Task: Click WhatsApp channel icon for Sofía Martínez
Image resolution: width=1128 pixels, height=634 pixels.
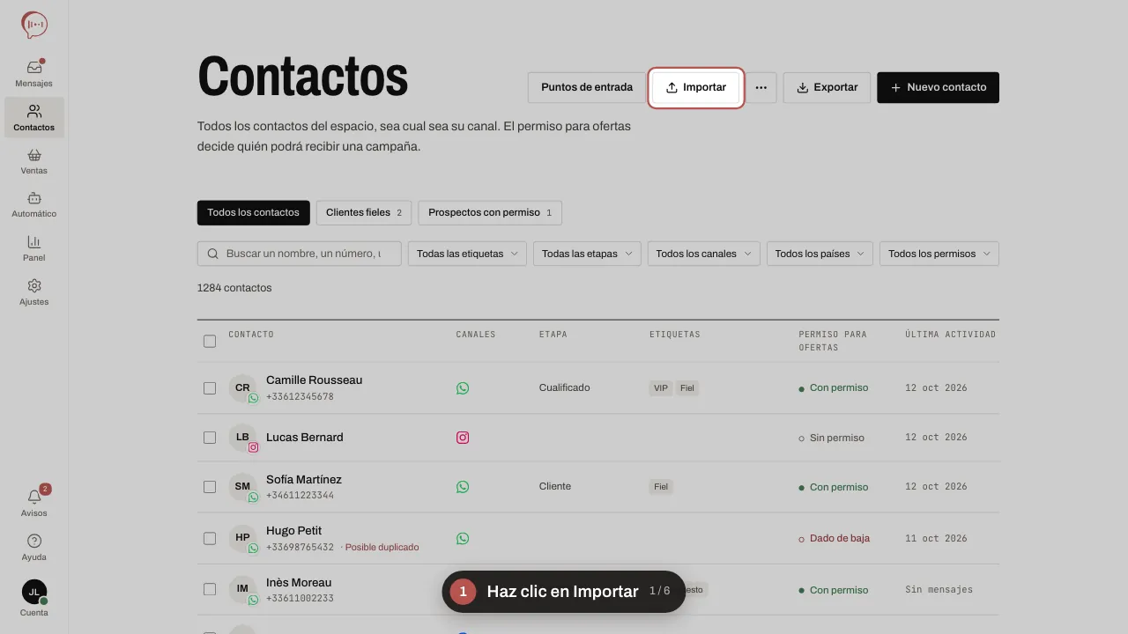Action: point(463,487)
